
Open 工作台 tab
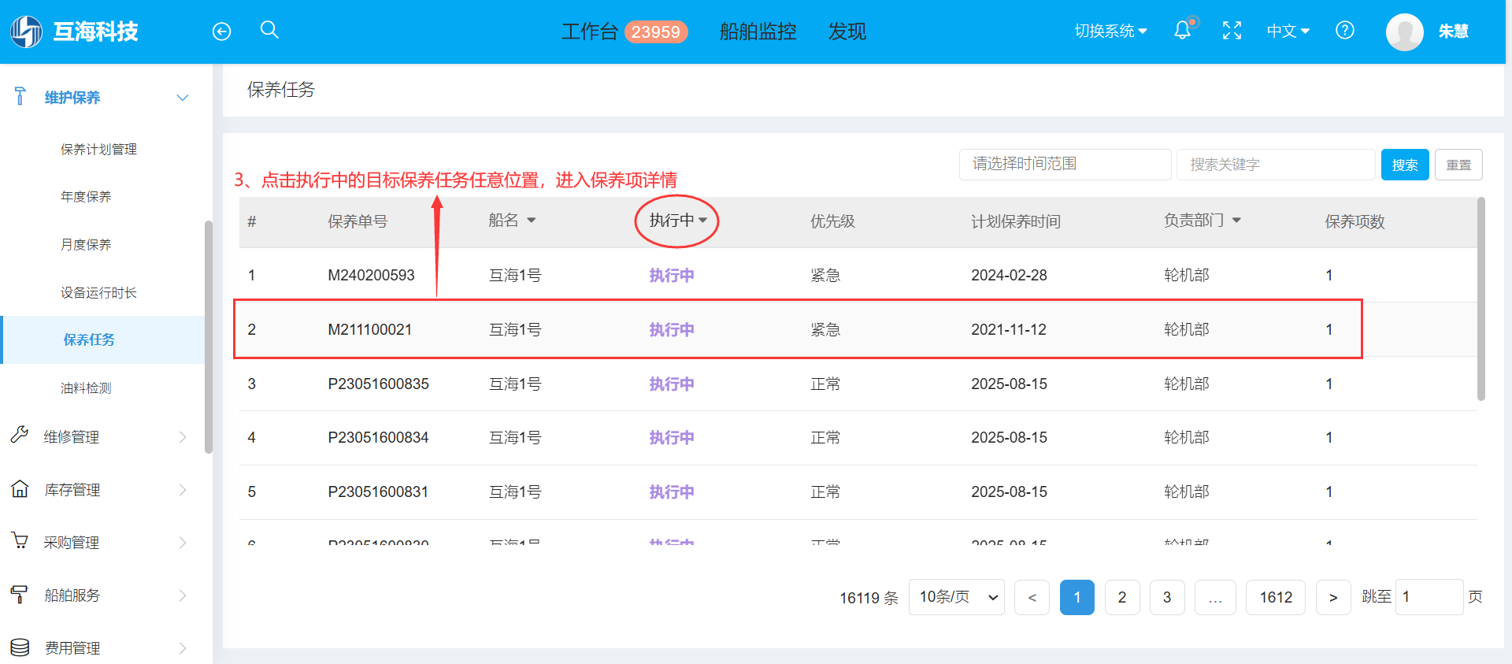pyautogui.click(x=590, y=32)
